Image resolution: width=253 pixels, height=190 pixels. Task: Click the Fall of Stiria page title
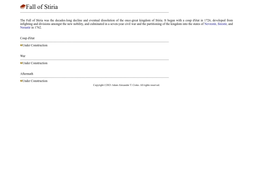pyautogui.click(x=42, y=7)
